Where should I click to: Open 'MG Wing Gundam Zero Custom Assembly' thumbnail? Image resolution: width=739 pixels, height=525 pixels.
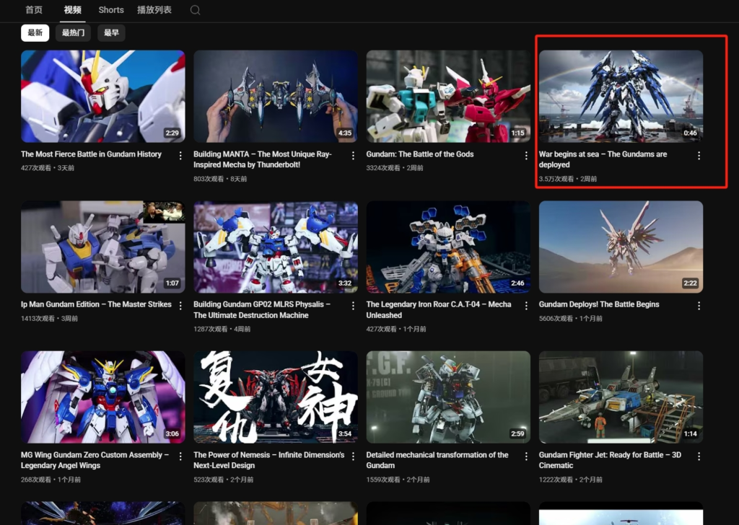click(102, 397)
